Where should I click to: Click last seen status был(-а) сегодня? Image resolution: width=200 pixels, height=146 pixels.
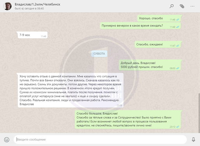tap(29, 9)
